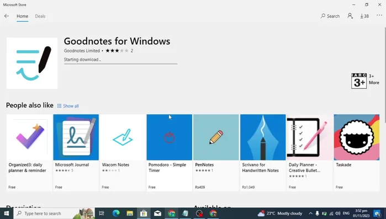Open the Microsoft Journal app icon
The width and height of the screenshot is (386, 219).
click(x=76, y=137)
